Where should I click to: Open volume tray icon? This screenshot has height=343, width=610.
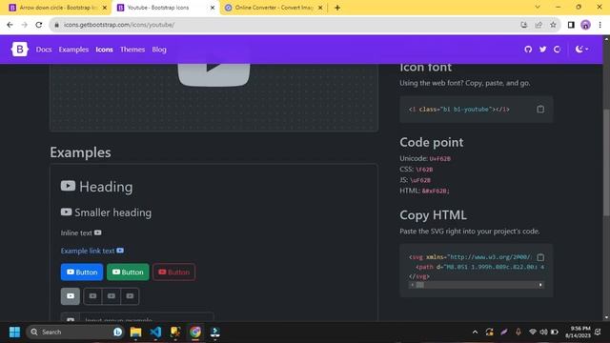coord(543,333)
